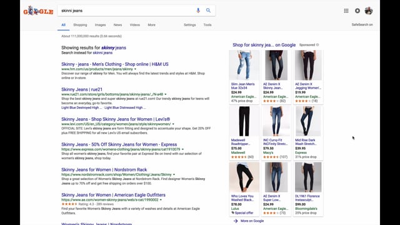Open AE Denim X Jegging Women's image
Viewport: 400px width, 225px height.
coord(308,65)
